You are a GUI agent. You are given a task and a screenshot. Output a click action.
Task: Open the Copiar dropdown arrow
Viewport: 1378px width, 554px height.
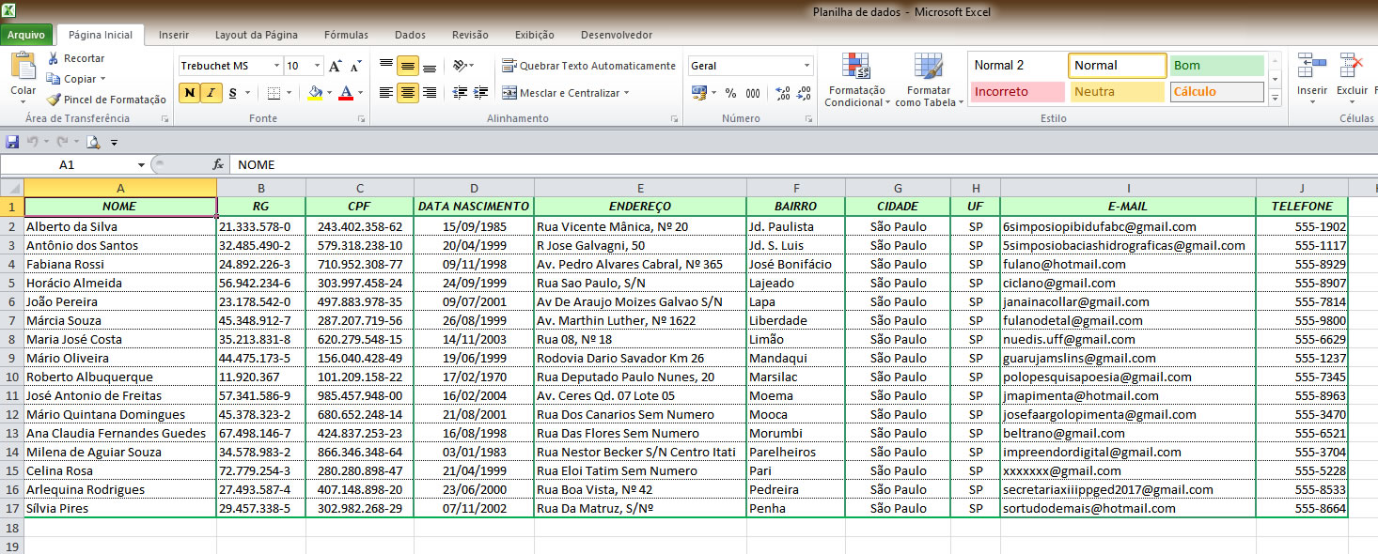point(102,79)
